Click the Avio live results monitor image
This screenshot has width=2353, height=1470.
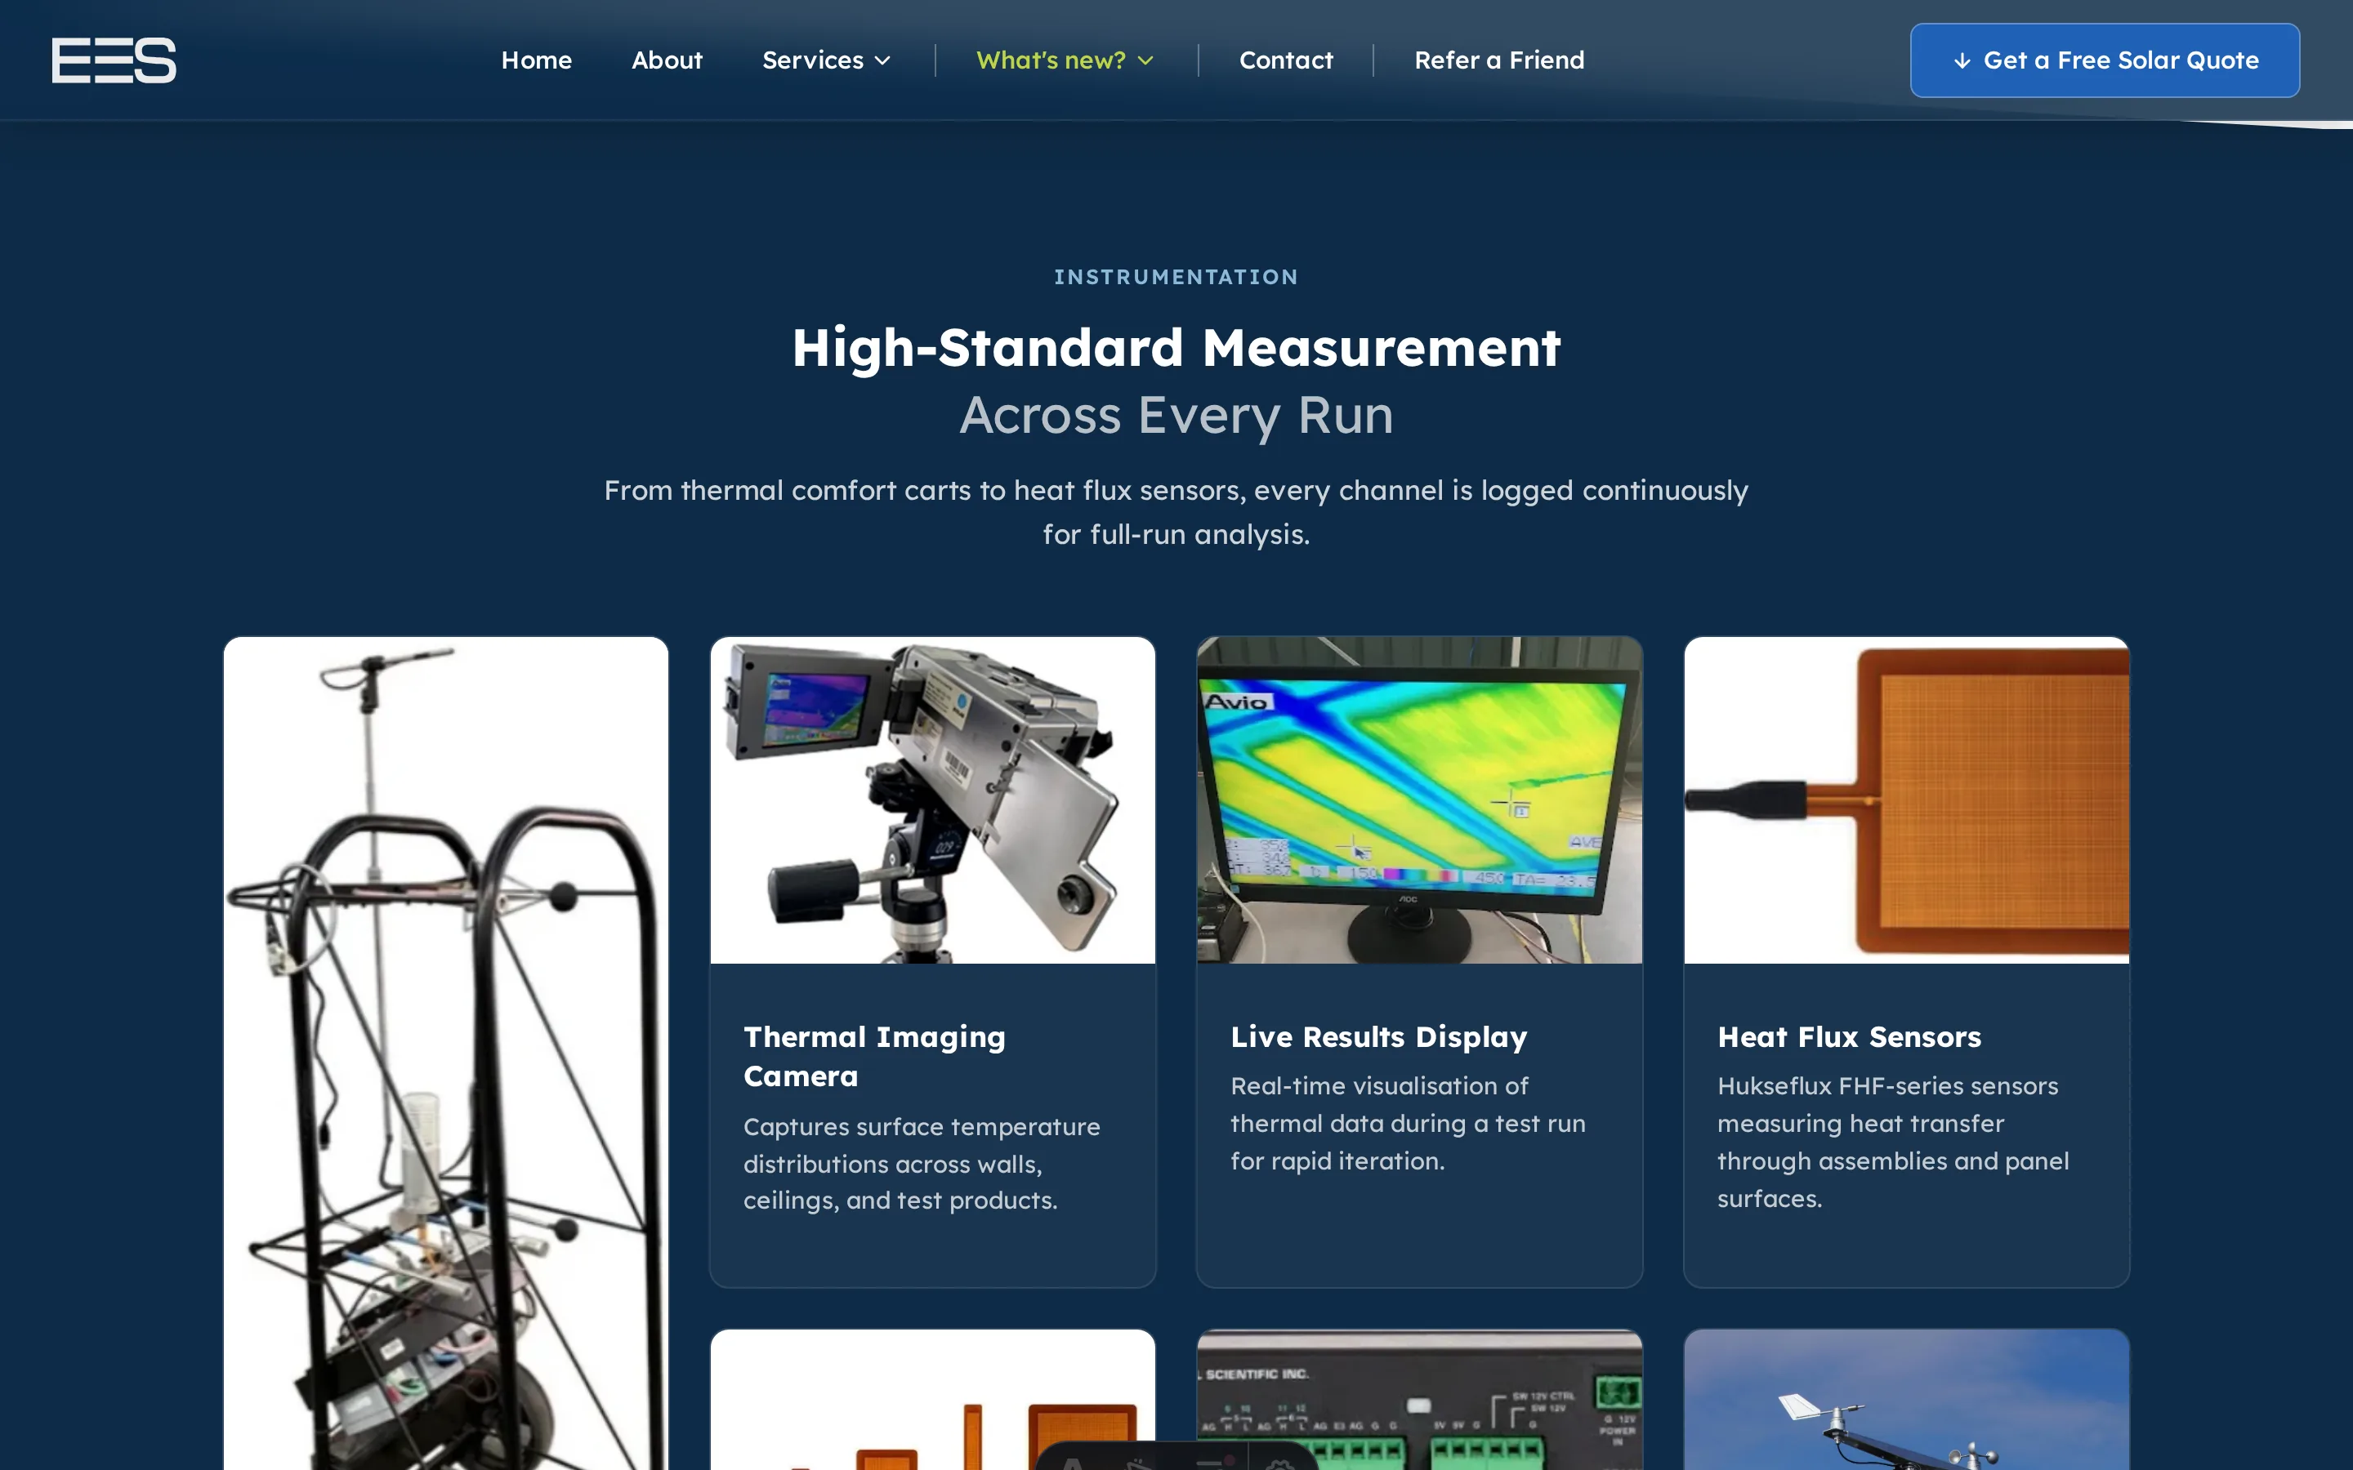coord(1418,800)
